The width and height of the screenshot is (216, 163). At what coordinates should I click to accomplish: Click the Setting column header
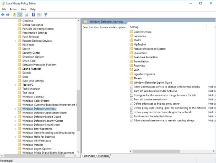[x=134, y=27]
